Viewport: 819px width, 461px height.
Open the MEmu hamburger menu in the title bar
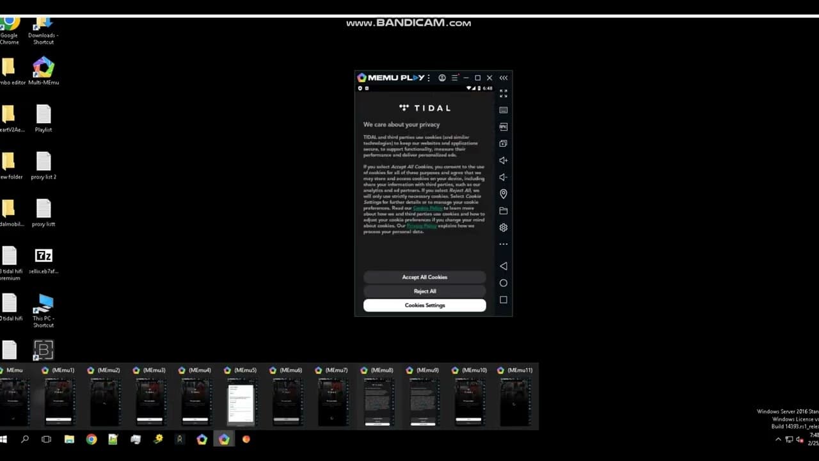455,77
